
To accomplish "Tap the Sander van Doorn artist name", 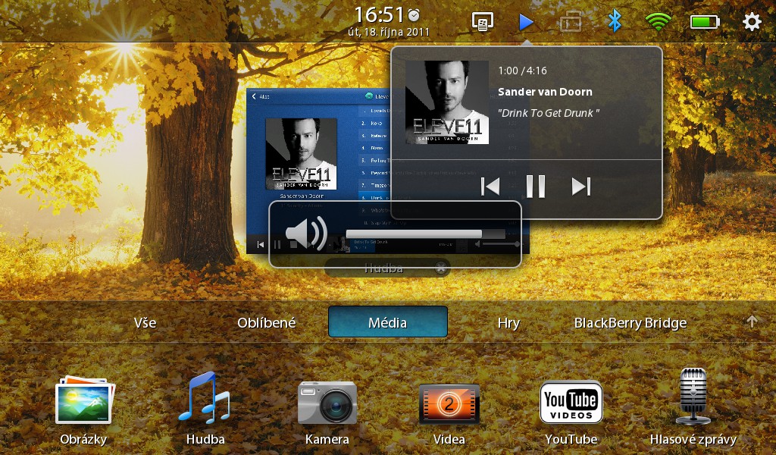I will [x=545, y=92].
